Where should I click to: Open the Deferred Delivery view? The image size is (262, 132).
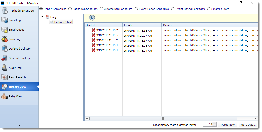(x=20, y=49)
